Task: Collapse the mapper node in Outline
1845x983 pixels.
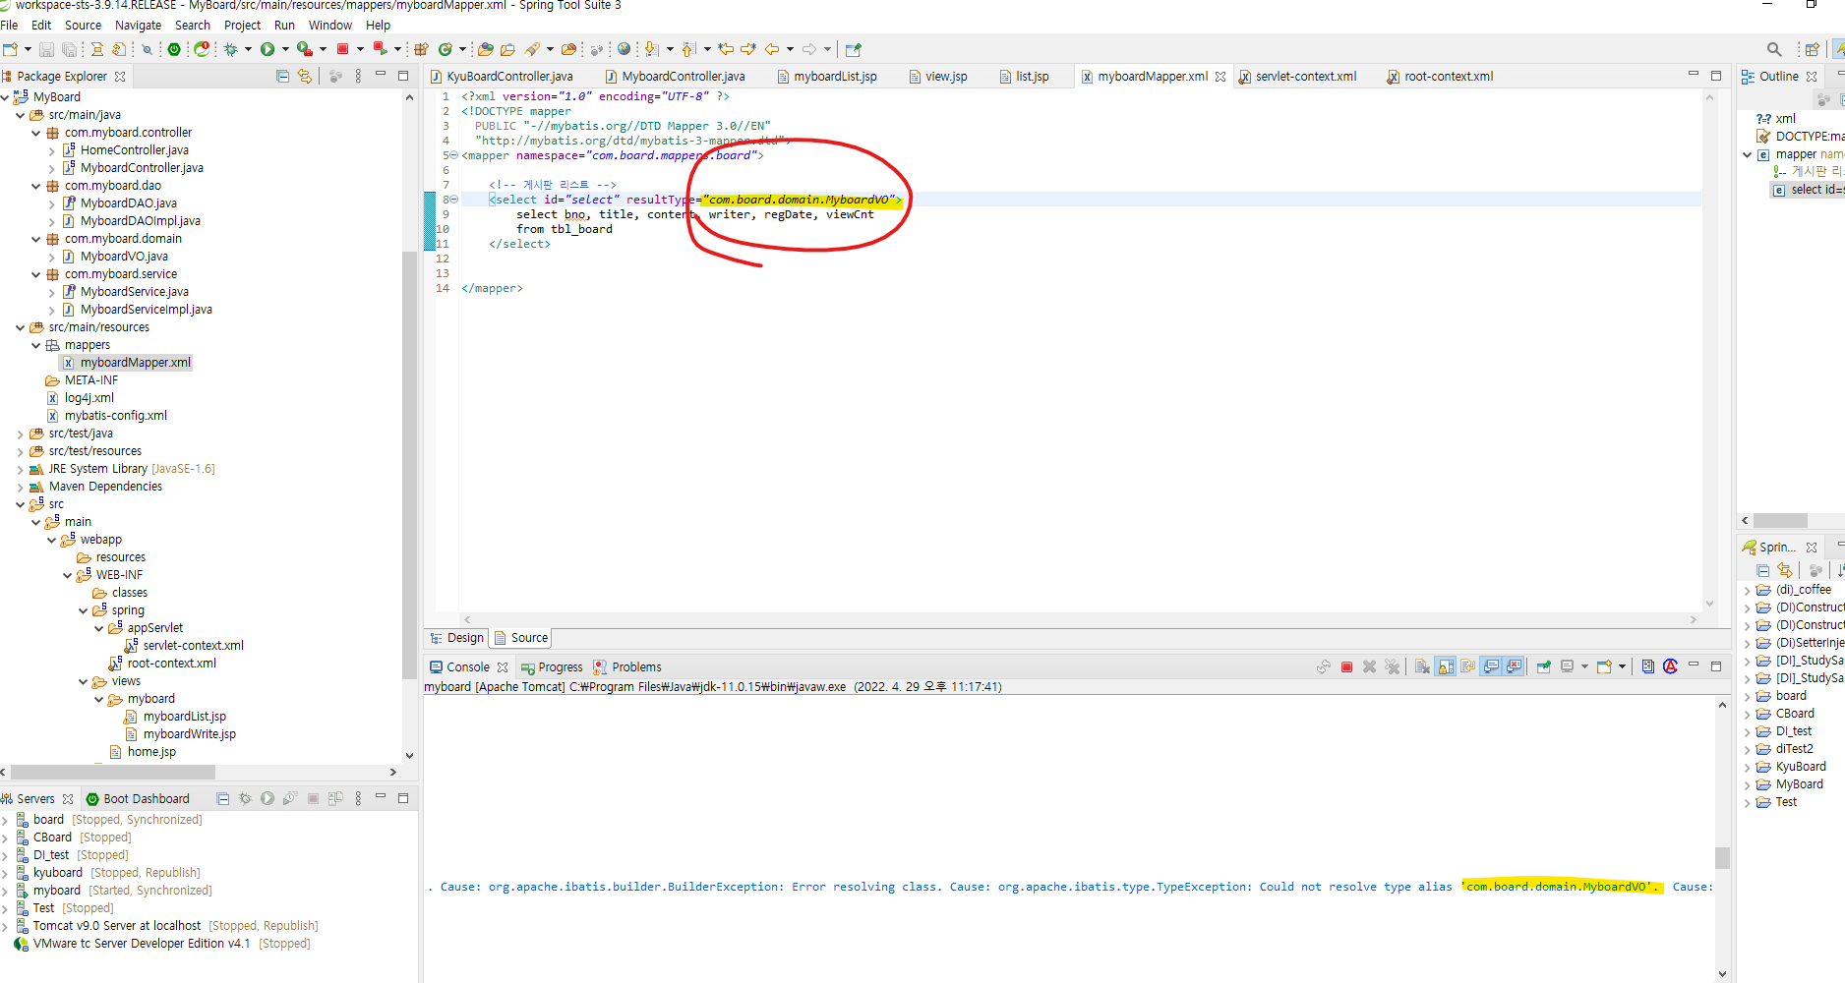Action: [x=1748, y=154]
